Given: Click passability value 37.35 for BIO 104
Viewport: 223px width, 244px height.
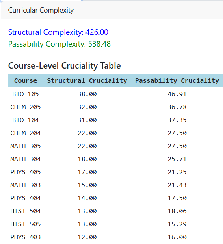Looking at the screenshot, I should [177, 120].
